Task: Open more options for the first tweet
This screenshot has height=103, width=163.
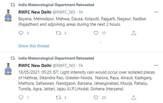Action: 156,12
